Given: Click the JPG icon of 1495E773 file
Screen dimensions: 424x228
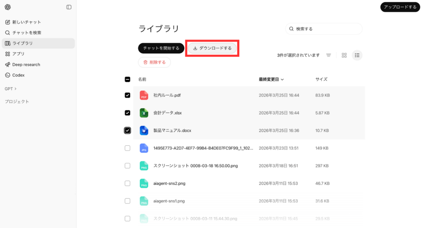Looking at the screenshot, I should [144, 148].
